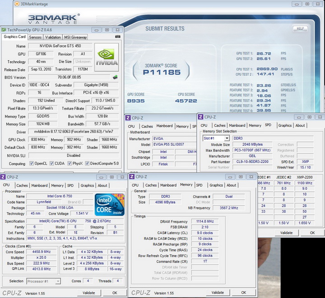Click the GPU-Z screenshot camera icon
Screen dimensions: 325x298
[x=117, y=37]
